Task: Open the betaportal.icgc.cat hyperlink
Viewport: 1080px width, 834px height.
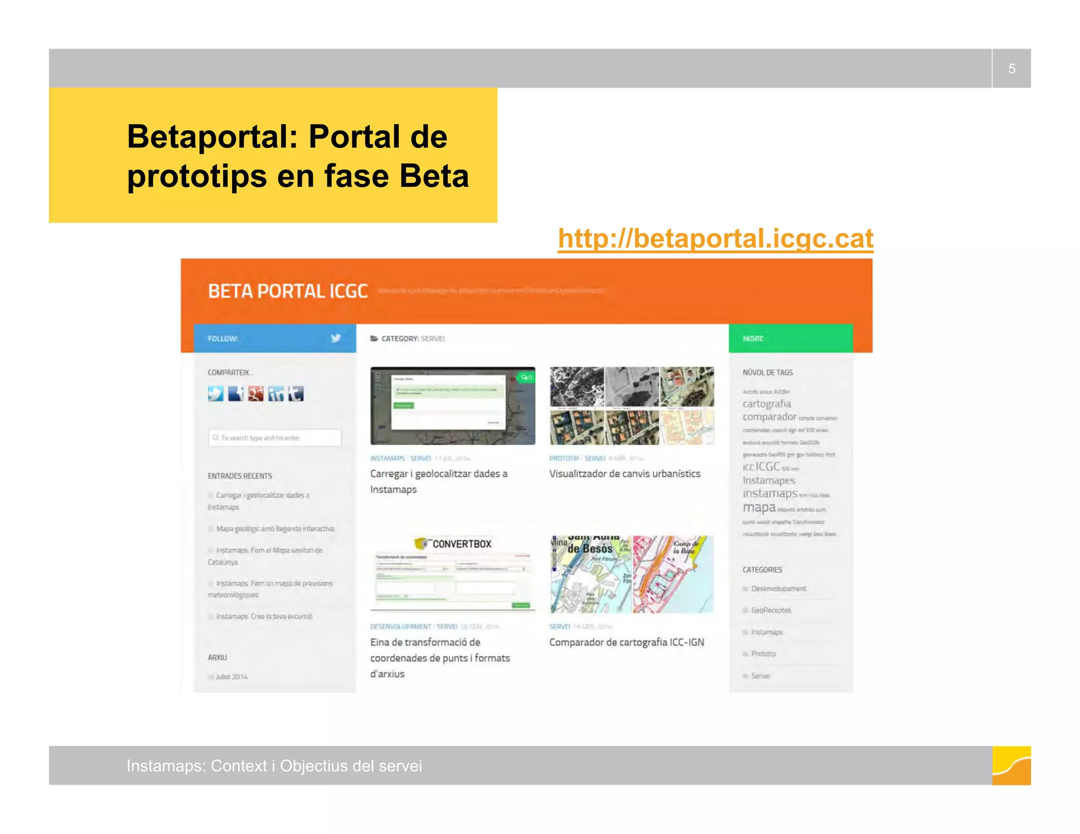Action: [x=716, y=239]
